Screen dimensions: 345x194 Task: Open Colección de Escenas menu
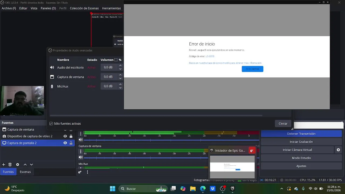click(84, 8)
